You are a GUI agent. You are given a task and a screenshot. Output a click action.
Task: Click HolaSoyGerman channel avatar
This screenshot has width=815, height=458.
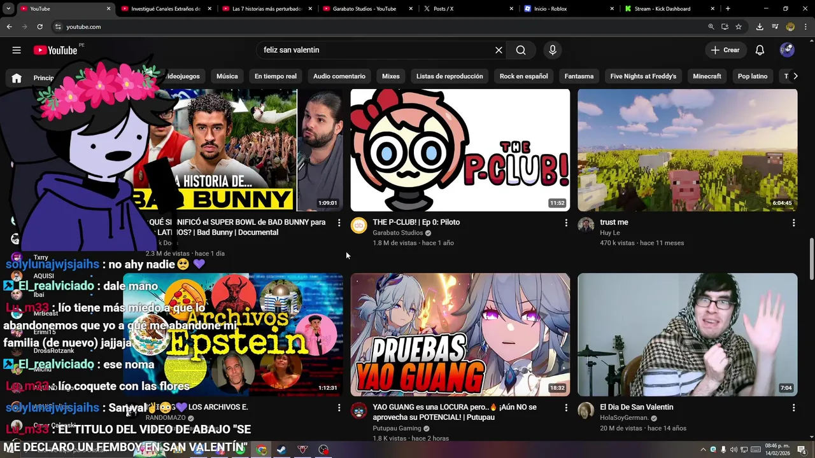(x=586, y=410)
